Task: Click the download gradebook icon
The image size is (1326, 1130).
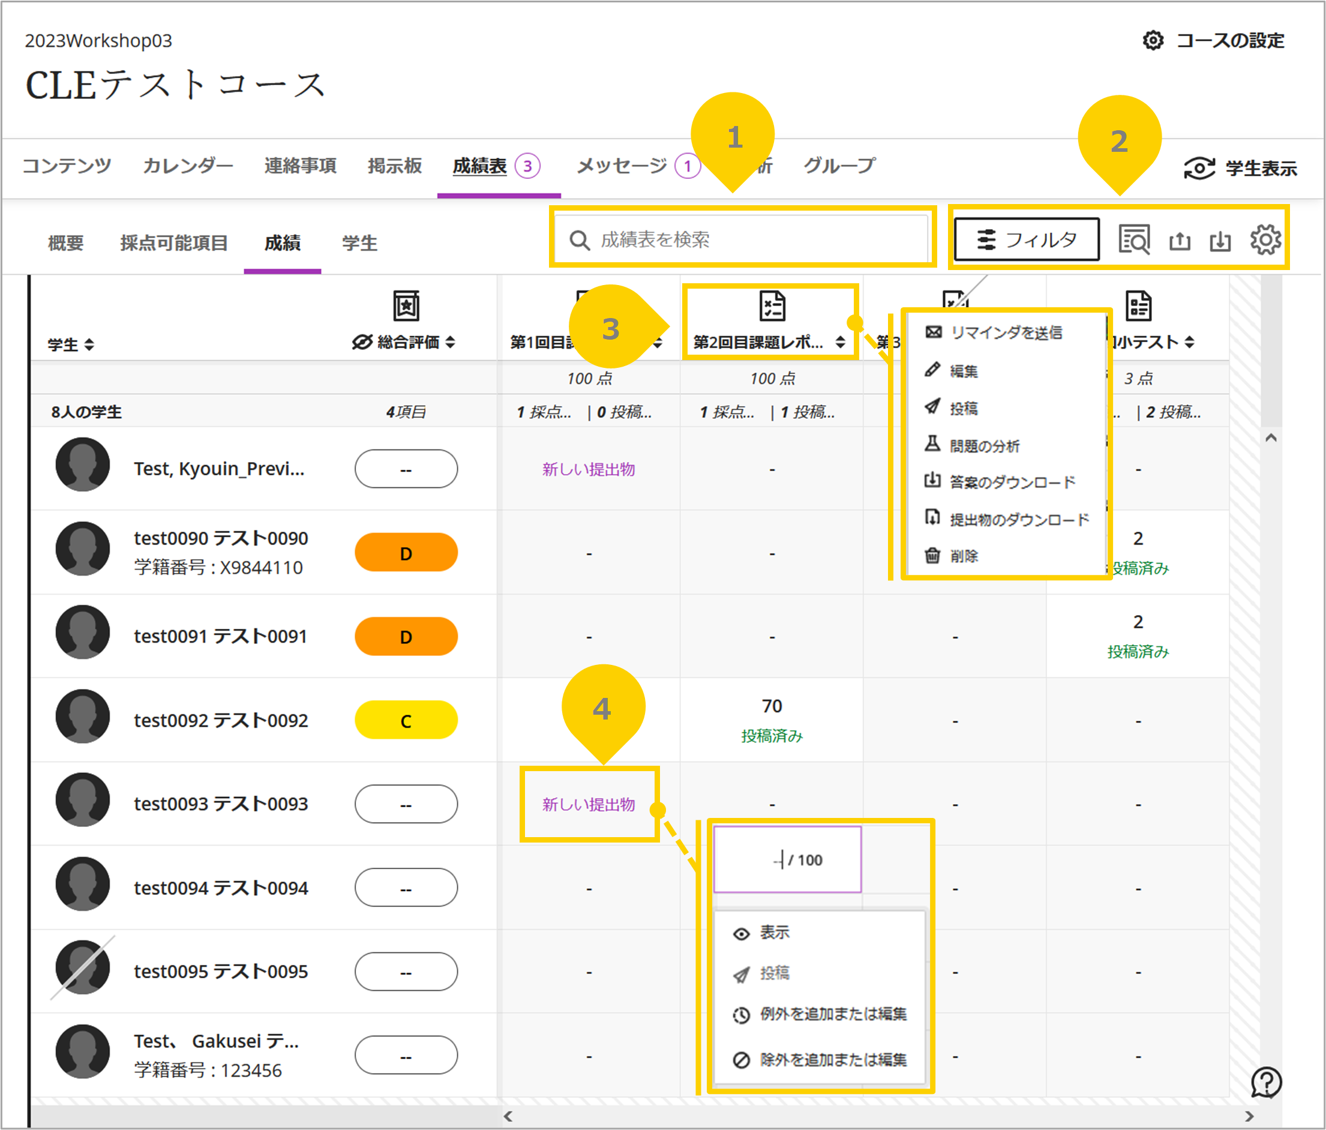Action: click(x=1220, y=241)
